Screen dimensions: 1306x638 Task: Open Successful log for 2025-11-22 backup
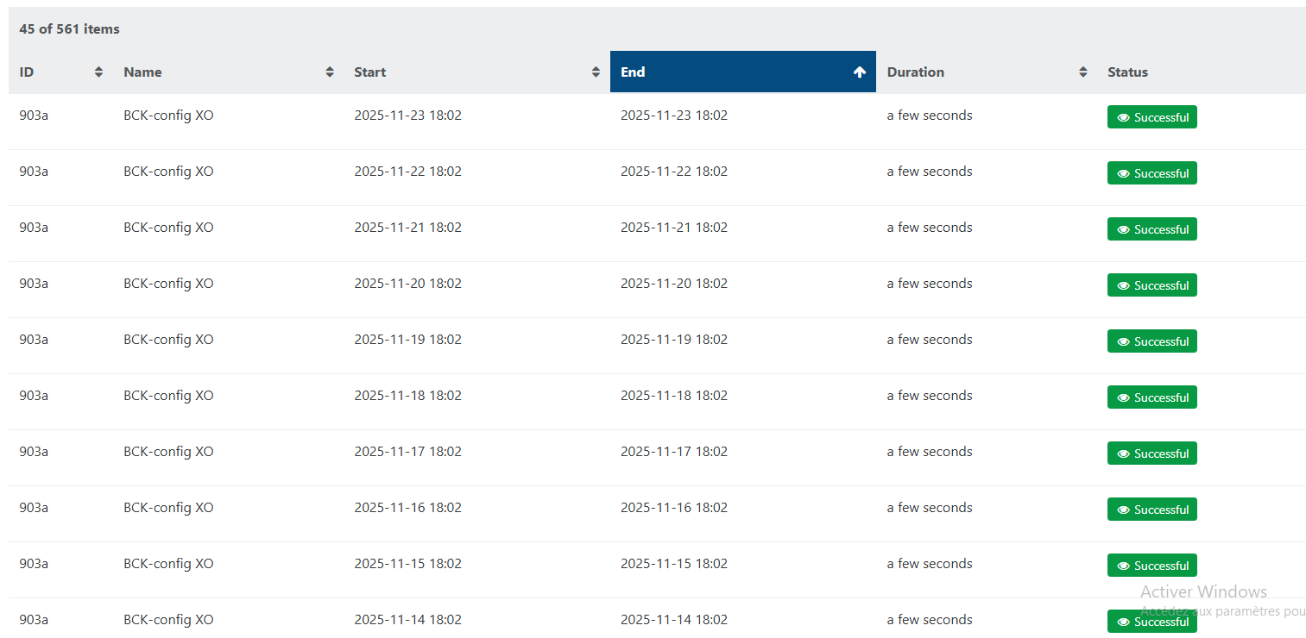pos(1151,173)
